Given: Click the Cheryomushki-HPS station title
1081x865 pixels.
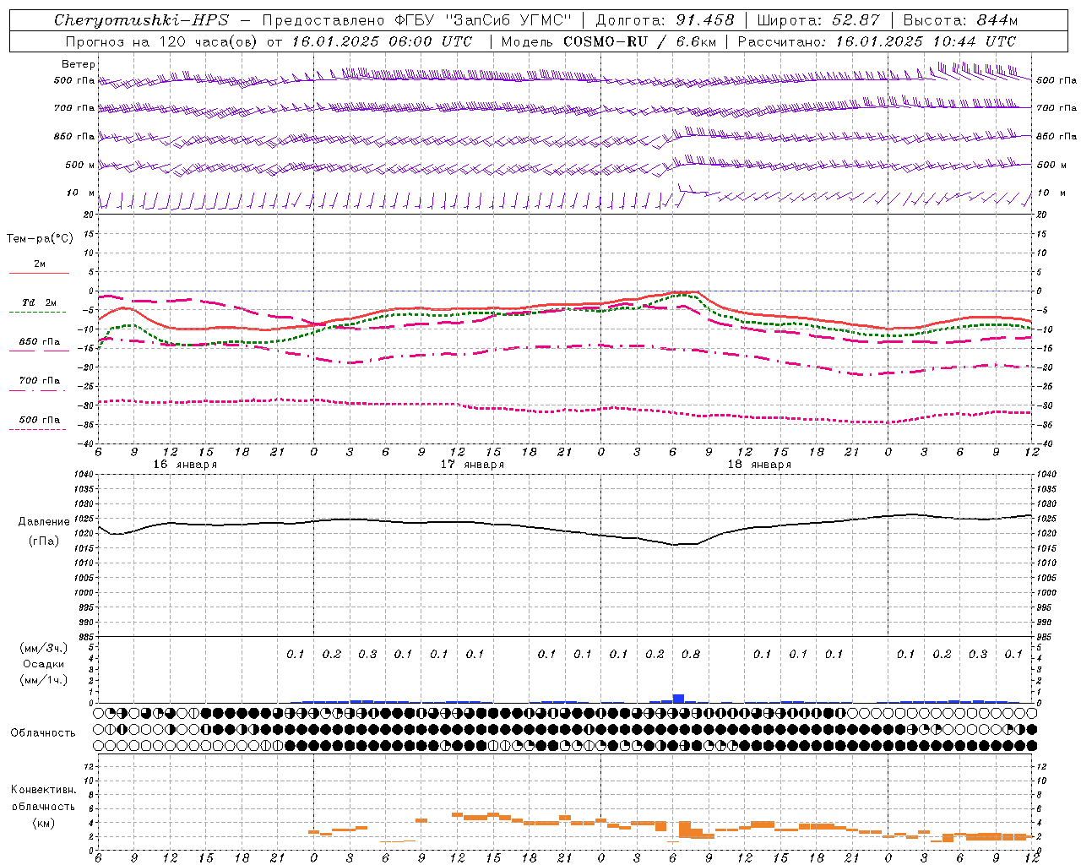Looking at the screenshot, I should tap(141, 20).
